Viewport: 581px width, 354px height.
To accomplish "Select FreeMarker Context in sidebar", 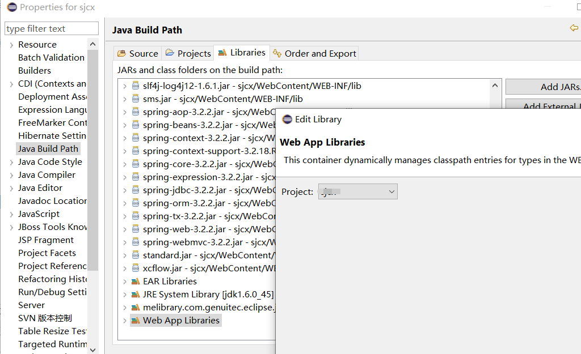I will (x=52, y=122).
